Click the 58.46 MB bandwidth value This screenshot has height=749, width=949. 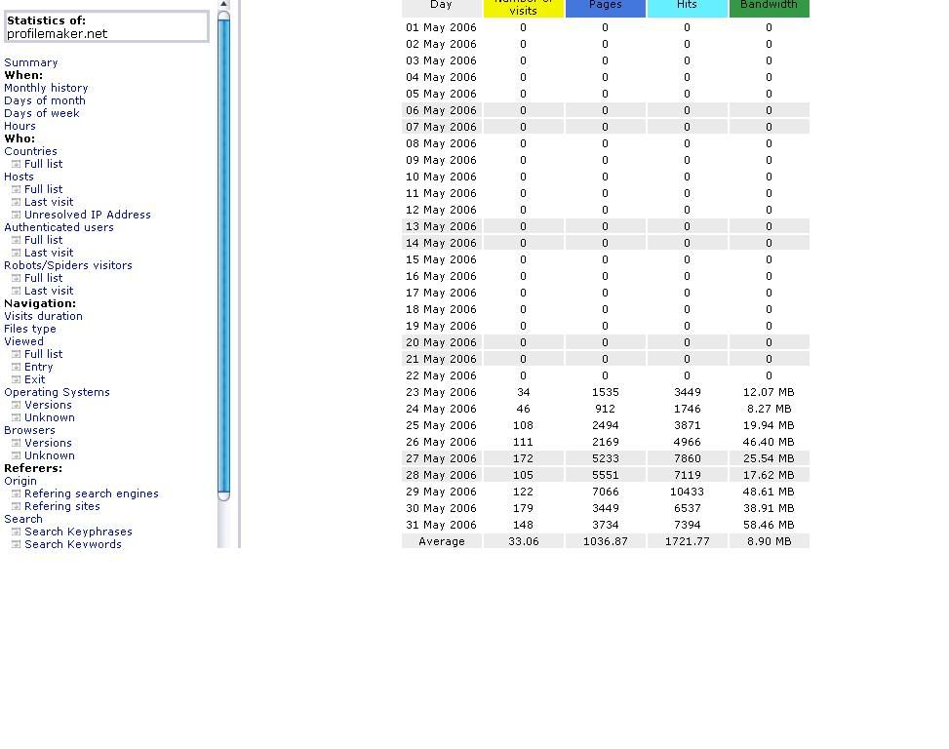pyautogui.click(x=769, y=525)
